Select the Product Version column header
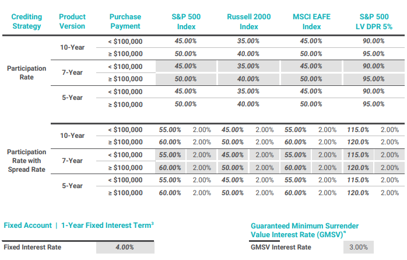This screenshot has width=407, height=260. pos(72,21)
